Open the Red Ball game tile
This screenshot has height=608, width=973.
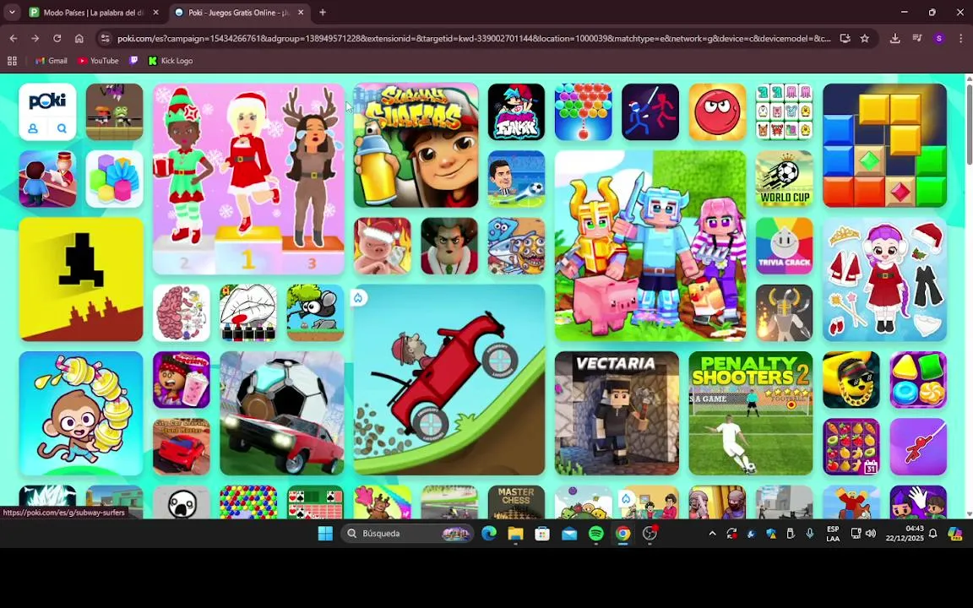coord(717,111)
